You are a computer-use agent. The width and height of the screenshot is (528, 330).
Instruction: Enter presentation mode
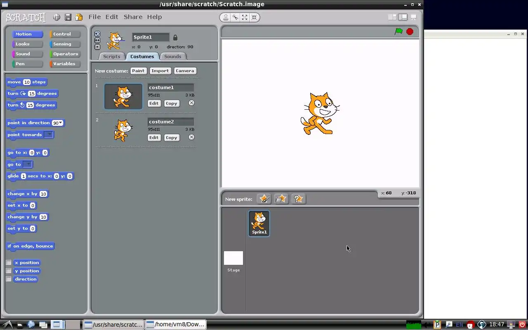click(413, 17)
